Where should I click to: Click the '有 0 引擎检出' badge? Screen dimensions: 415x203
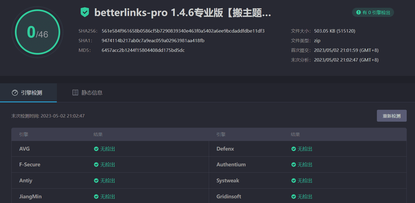[x=373, y=12]
